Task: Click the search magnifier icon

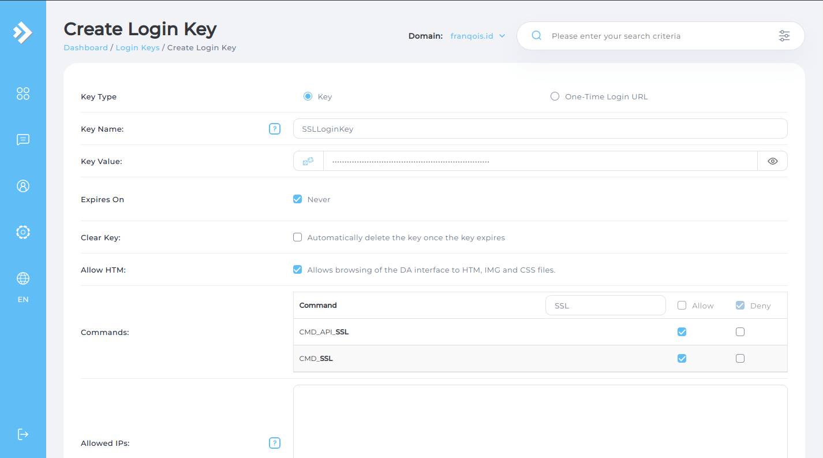Action: [536, 35]
